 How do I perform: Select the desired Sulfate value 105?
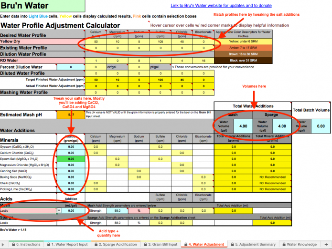pos(161,41)
